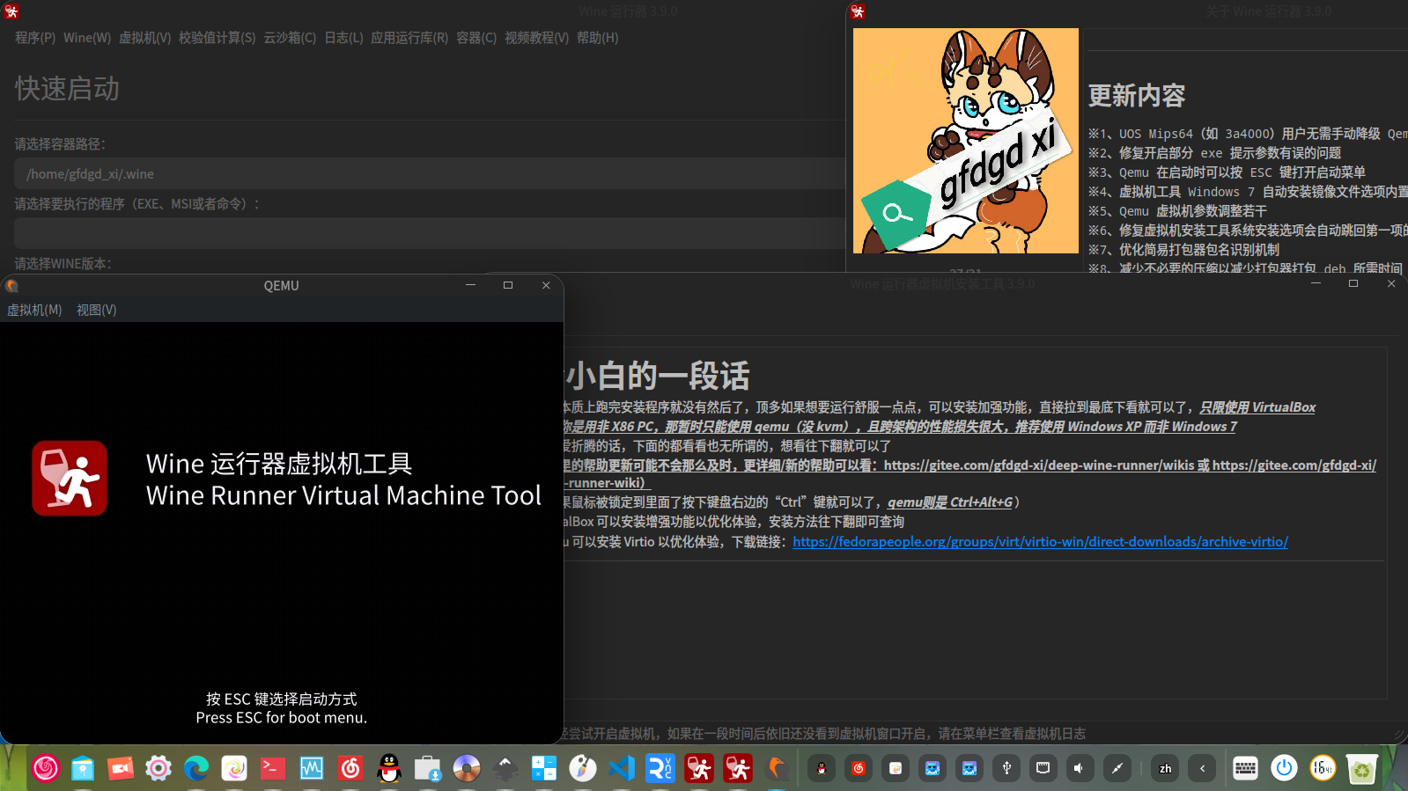Open the 校验值计算(S) menu
The image size is (1408, 791).
[x=217, y=38]
